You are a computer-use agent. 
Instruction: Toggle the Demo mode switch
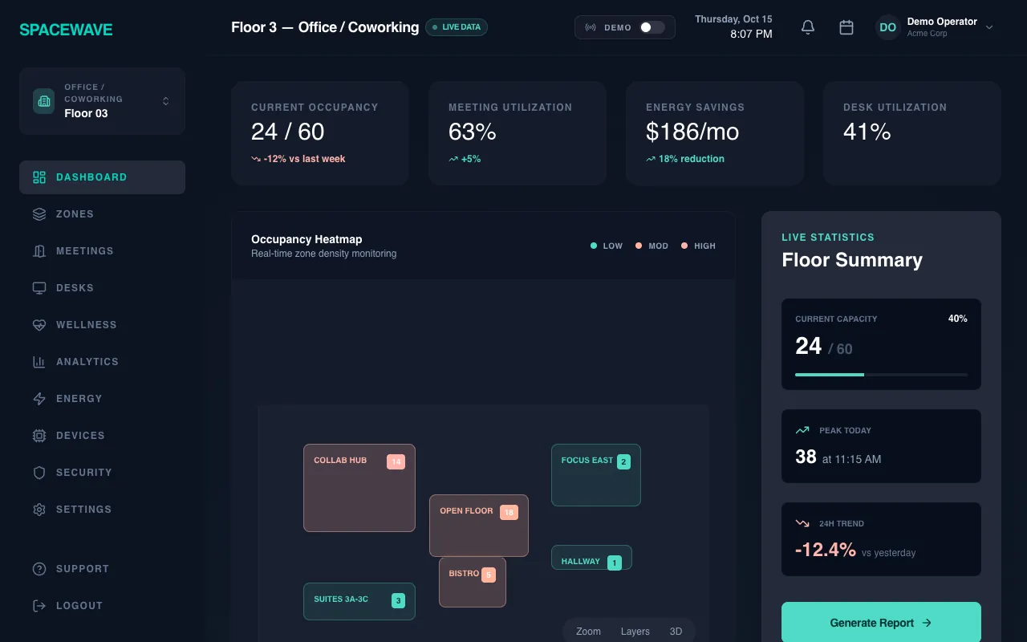(652, 27)
